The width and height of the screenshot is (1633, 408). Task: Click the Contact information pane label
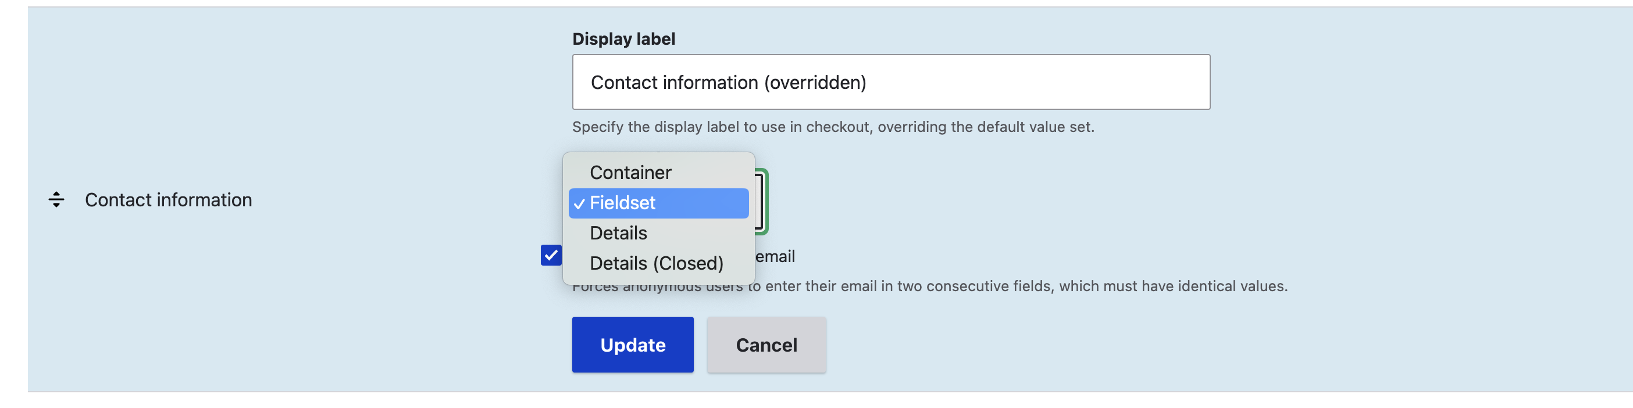pos(167,200)
